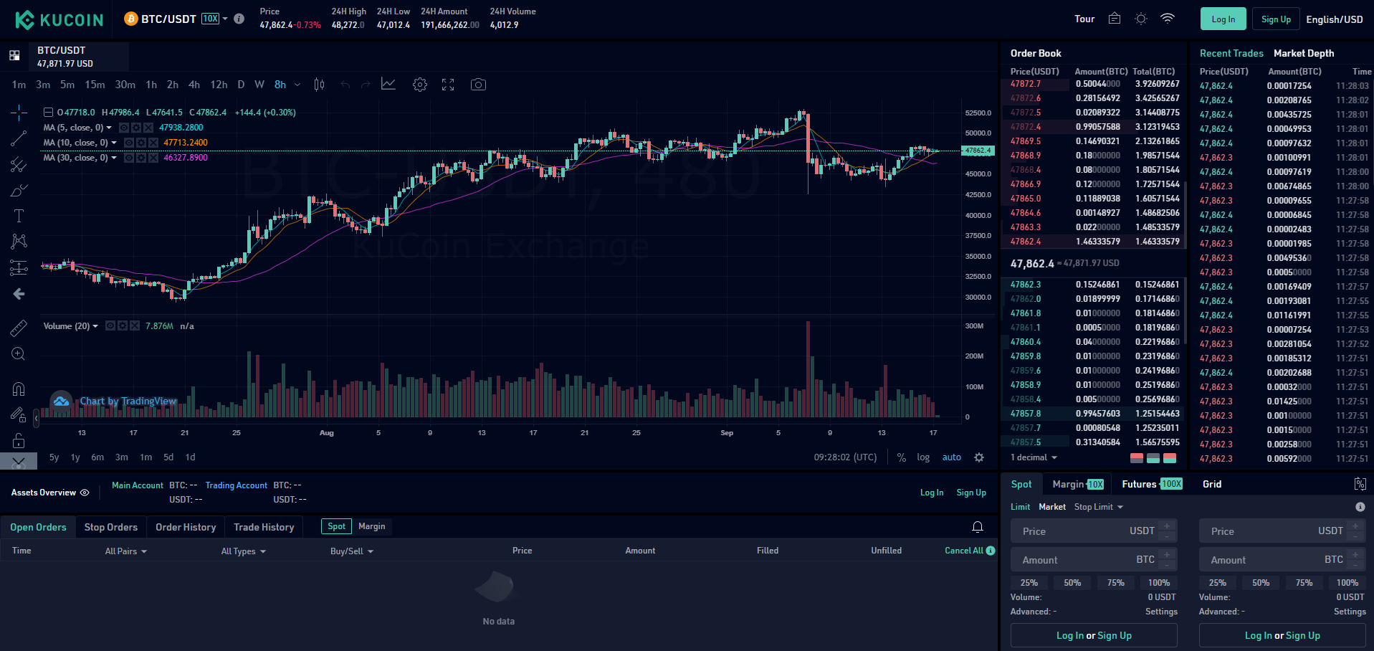This screenshot has width=1374, height=651.
Task: Open the All Types filter dropdown
Action: coord(244,551)
